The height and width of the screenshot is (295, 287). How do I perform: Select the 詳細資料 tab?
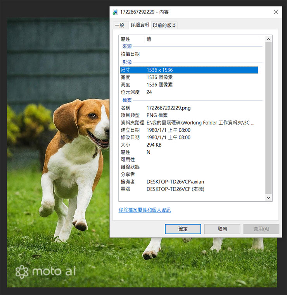[139, 25]
